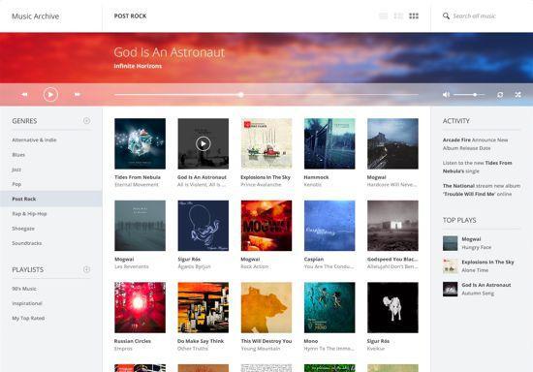
Task: Click the search magnifier icon
Action: coord(446,15)
